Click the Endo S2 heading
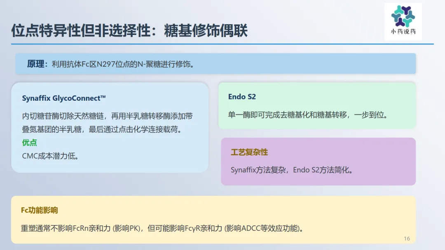The width and height of the screenshot is (445, 250). point(242,97)
